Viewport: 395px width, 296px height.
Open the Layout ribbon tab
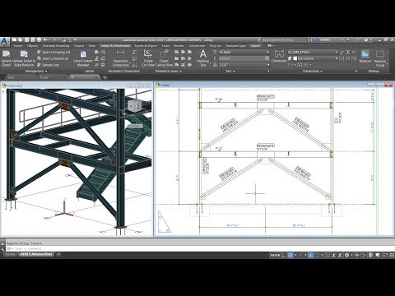(x=255, y=46)
